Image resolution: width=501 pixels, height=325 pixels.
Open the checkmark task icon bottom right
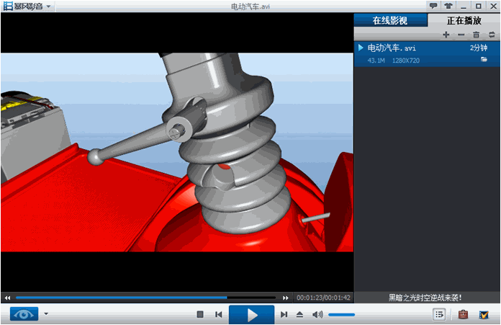click(x=484, y=315)
